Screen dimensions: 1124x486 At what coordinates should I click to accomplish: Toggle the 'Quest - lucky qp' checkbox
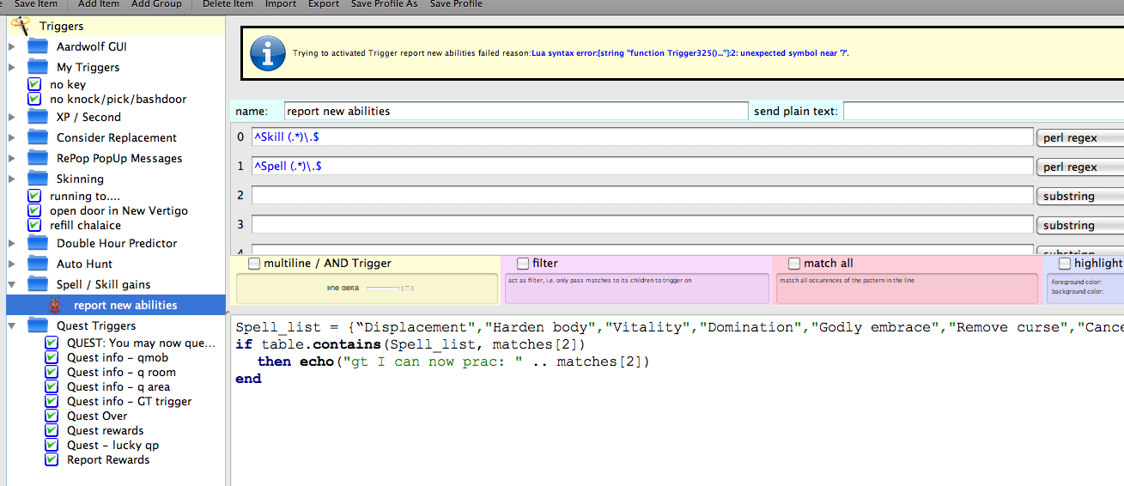[x=52, y=445]
